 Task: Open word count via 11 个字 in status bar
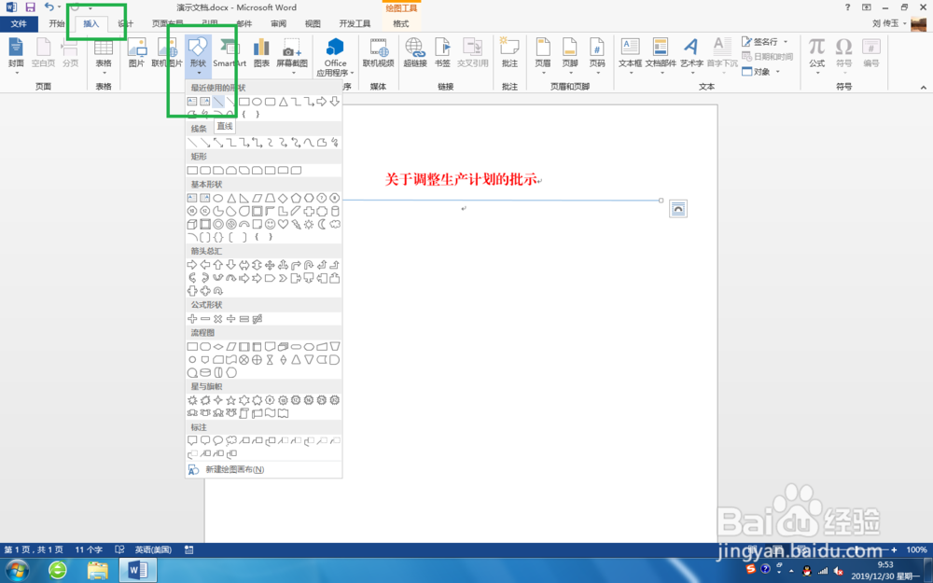(x=88, y=549)
